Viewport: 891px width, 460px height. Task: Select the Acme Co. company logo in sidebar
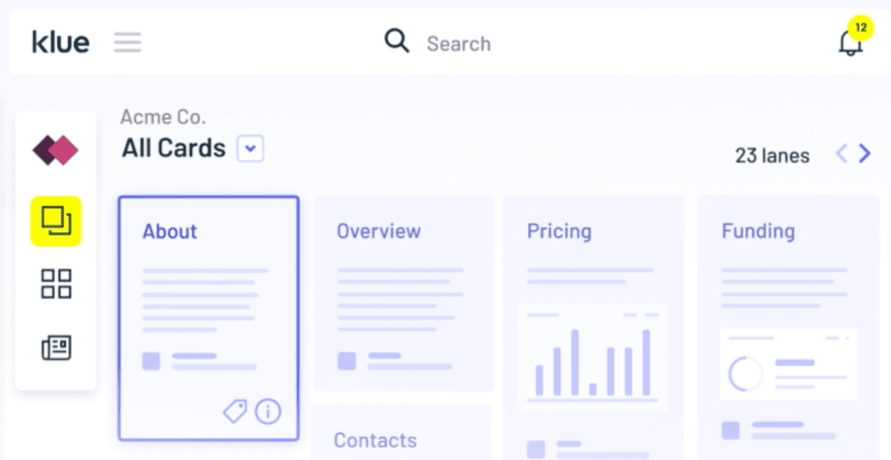[56, 151]
